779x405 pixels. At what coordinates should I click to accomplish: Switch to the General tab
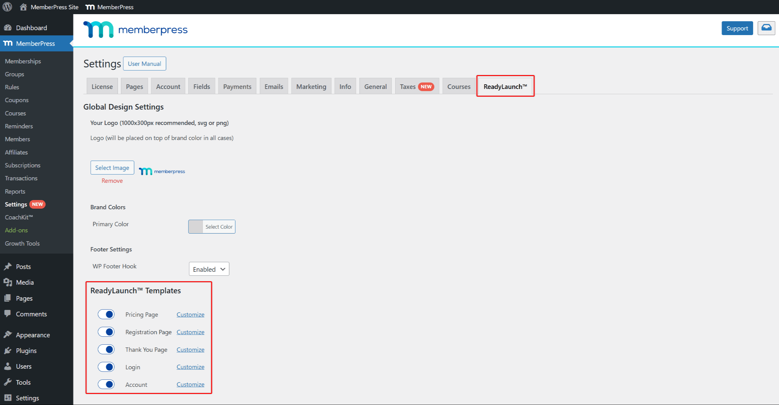375,86
